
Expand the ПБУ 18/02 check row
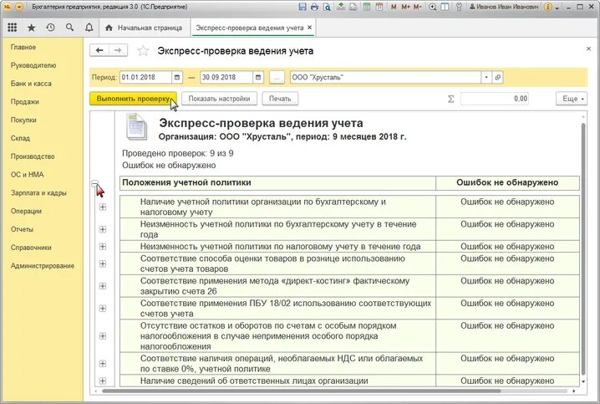click(103, 309)
